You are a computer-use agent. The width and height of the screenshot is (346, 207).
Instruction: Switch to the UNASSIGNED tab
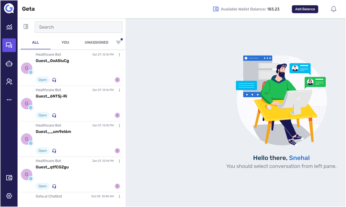click(x=96, y=42)
